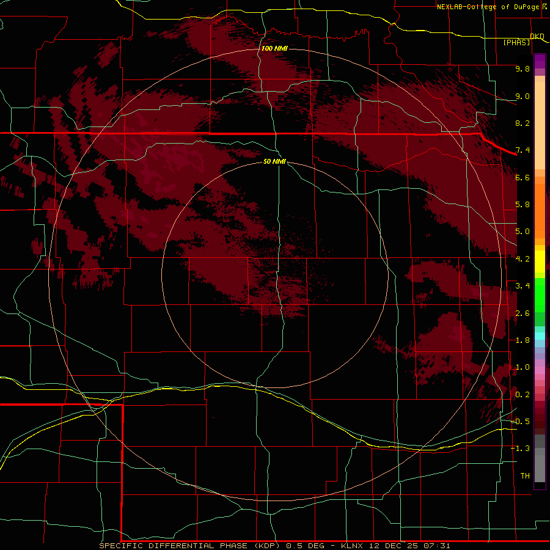Screen dimensions: 550x550
Task: Pick the cyan swatch in the color bar
Action: pos(540,336)
